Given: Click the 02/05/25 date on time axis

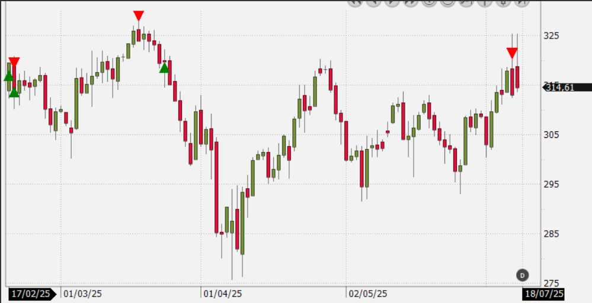Looking at the screenshot, I should coord(367,294).
